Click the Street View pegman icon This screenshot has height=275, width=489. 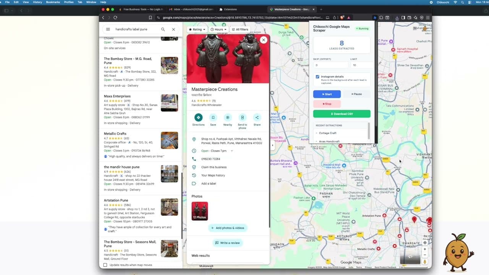[425, 262]
